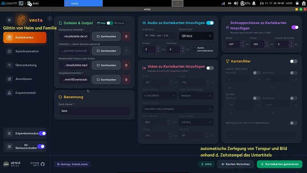Screen dimensions: 307x173
Task: Go to the Annotieren section
Action: pos(24,79)
